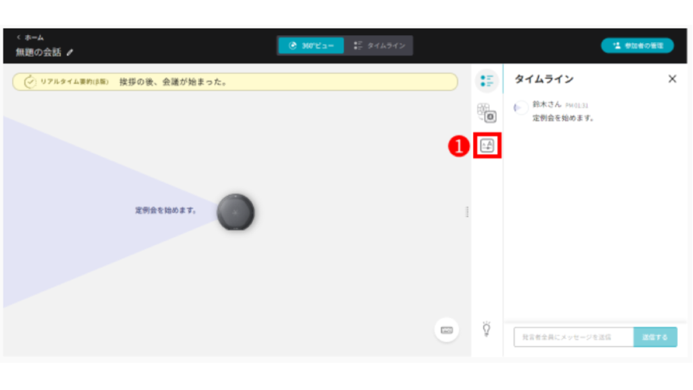Click the message input field
This screenshot has width=693, height=390.
click(573, 337)
